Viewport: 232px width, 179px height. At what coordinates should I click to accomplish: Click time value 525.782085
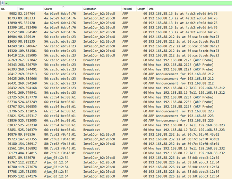pos(27,120)
